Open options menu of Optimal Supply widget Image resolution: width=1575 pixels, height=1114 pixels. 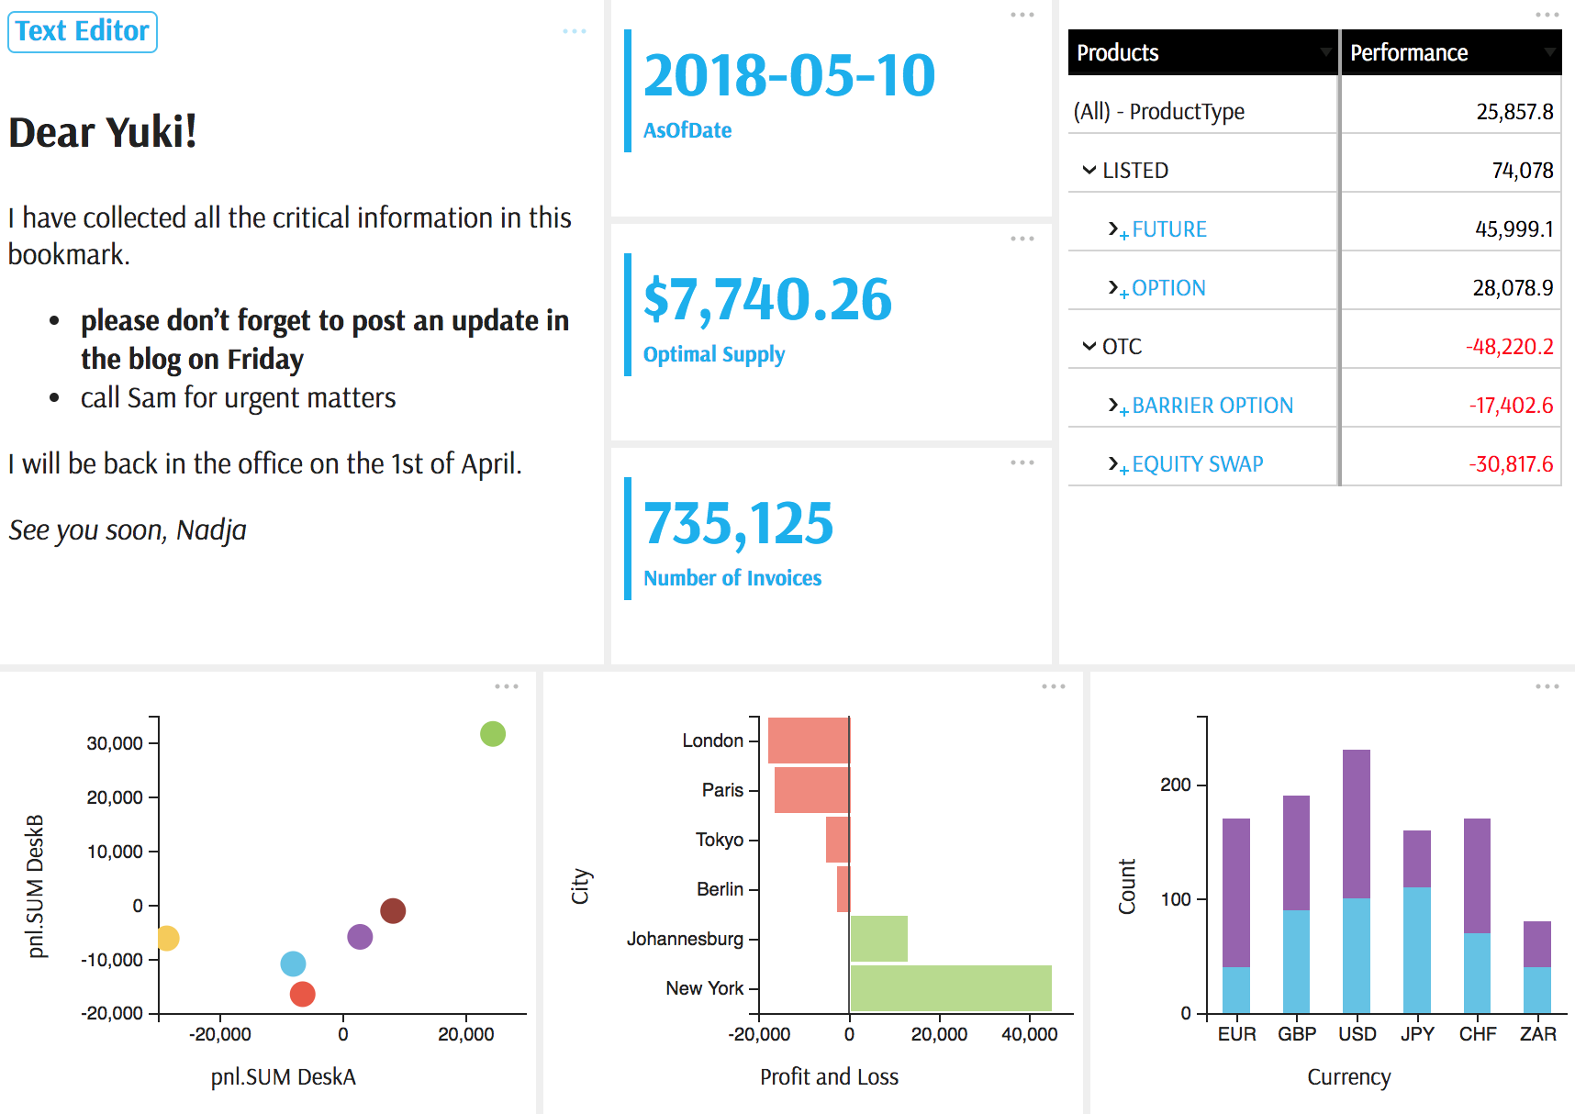(1022, 239)
